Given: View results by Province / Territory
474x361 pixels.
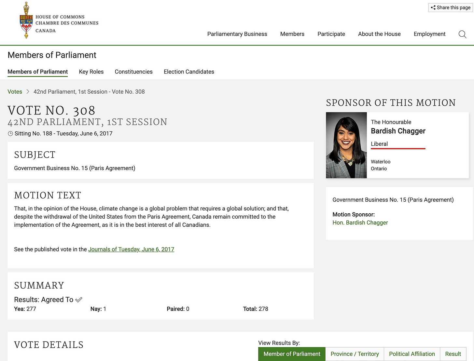Looking at the screenshot, I should [355, 354].
